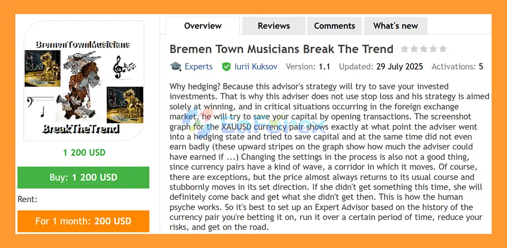The width and height of the screenshot is (507, 248).
Task: Click the green verified shield icon
Action: coord(226,66)
